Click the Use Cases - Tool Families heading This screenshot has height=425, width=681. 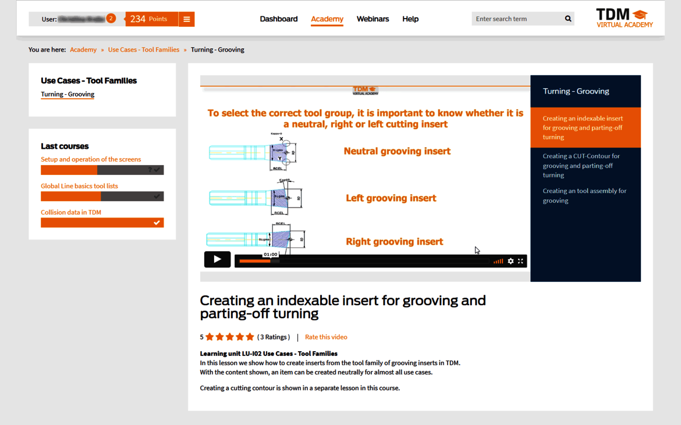point(88,81)
